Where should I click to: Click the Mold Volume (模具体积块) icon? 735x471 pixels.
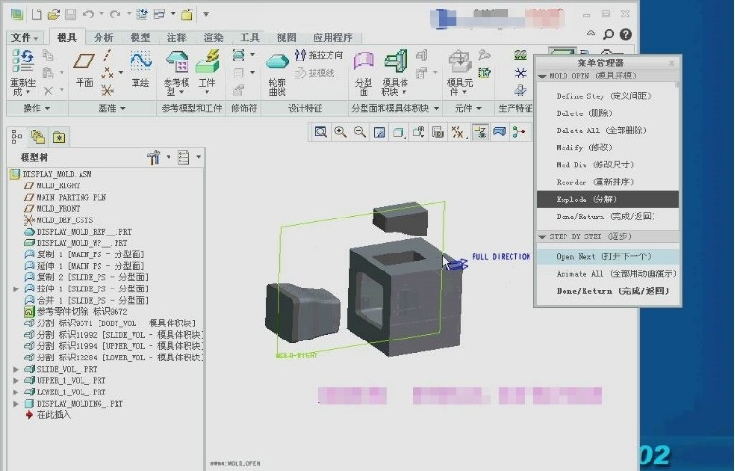click(x=396, y=61)
